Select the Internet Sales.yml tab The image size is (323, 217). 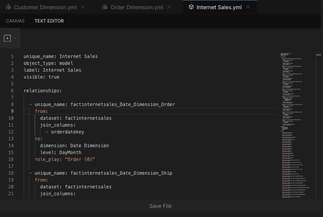click(219, 7)
